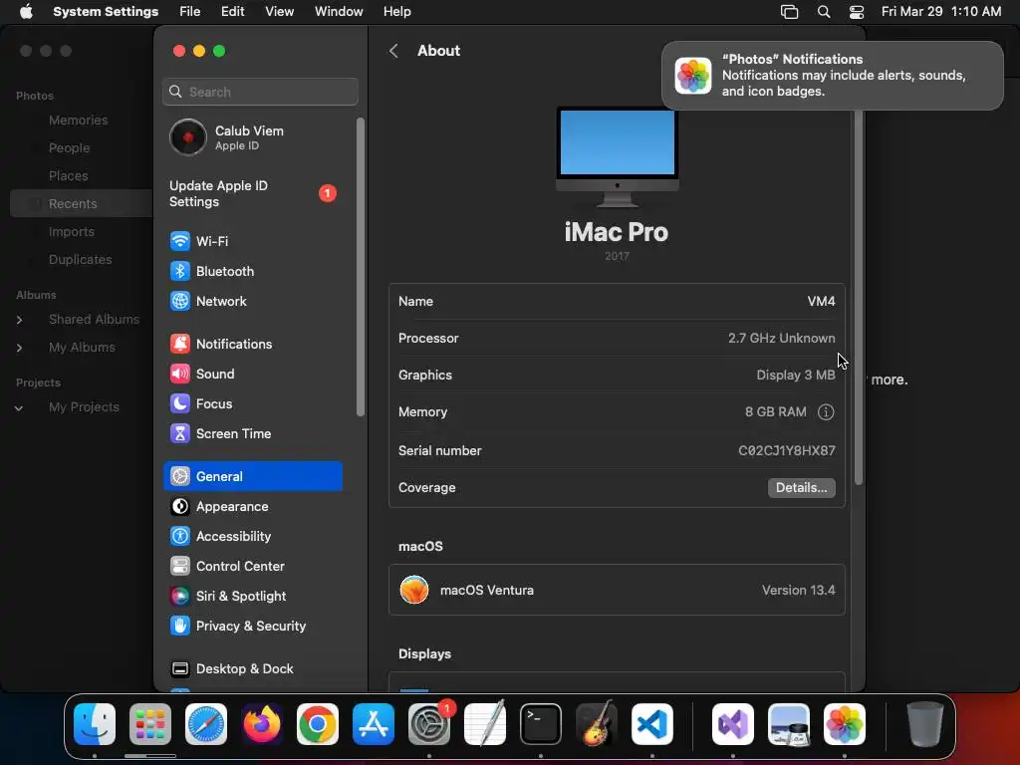This screenshot has width=1020, height=765.
Task: Click the Search field in settings sidebar
Action: pos(260,92)
